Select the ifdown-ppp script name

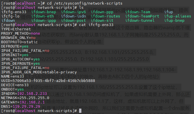coord(102,12)
